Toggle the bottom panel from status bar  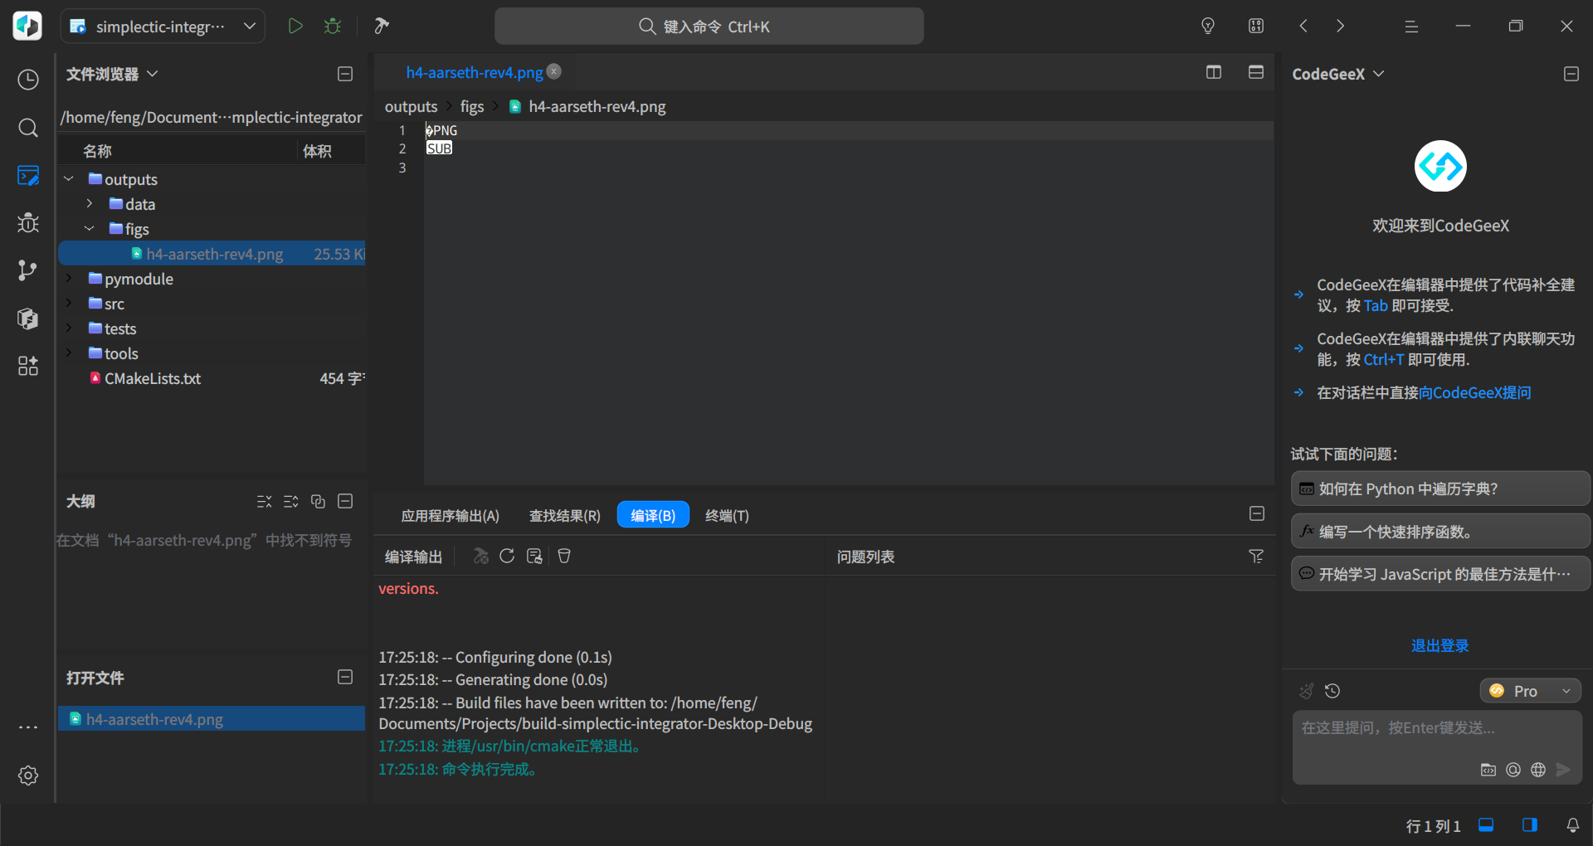click(x=1486, y=825)
